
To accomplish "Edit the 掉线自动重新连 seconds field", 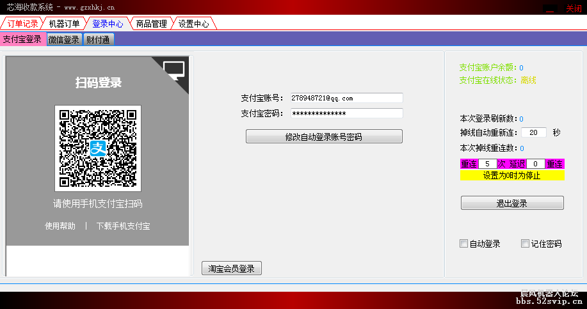I will click(x=533, y=132).
